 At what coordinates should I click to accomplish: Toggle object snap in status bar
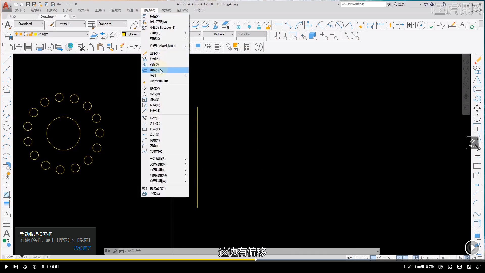tap(405, 258)
